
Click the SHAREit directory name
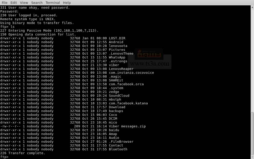pyautogui.click(x=116, y=80)
